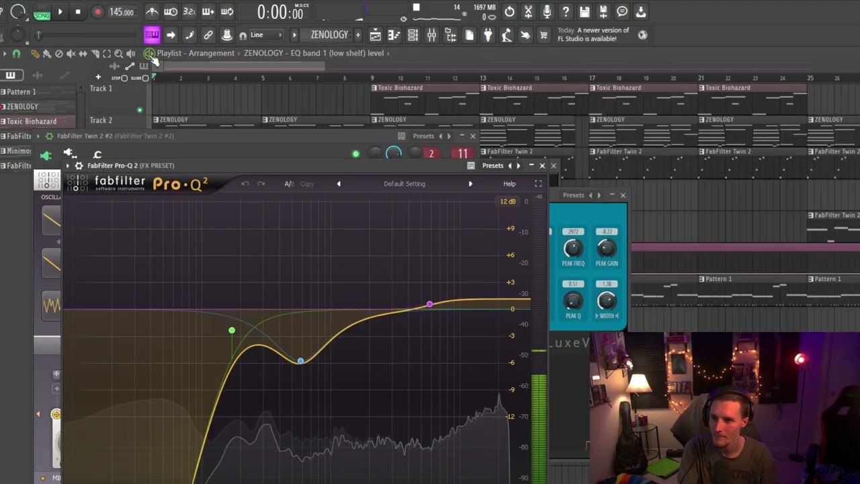
Task: Select Toxic Biohazard in pattern list
Action: 38,121
